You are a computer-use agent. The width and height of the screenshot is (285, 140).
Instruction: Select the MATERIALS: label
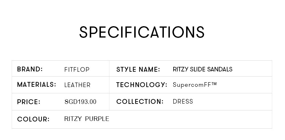[36, 85]
